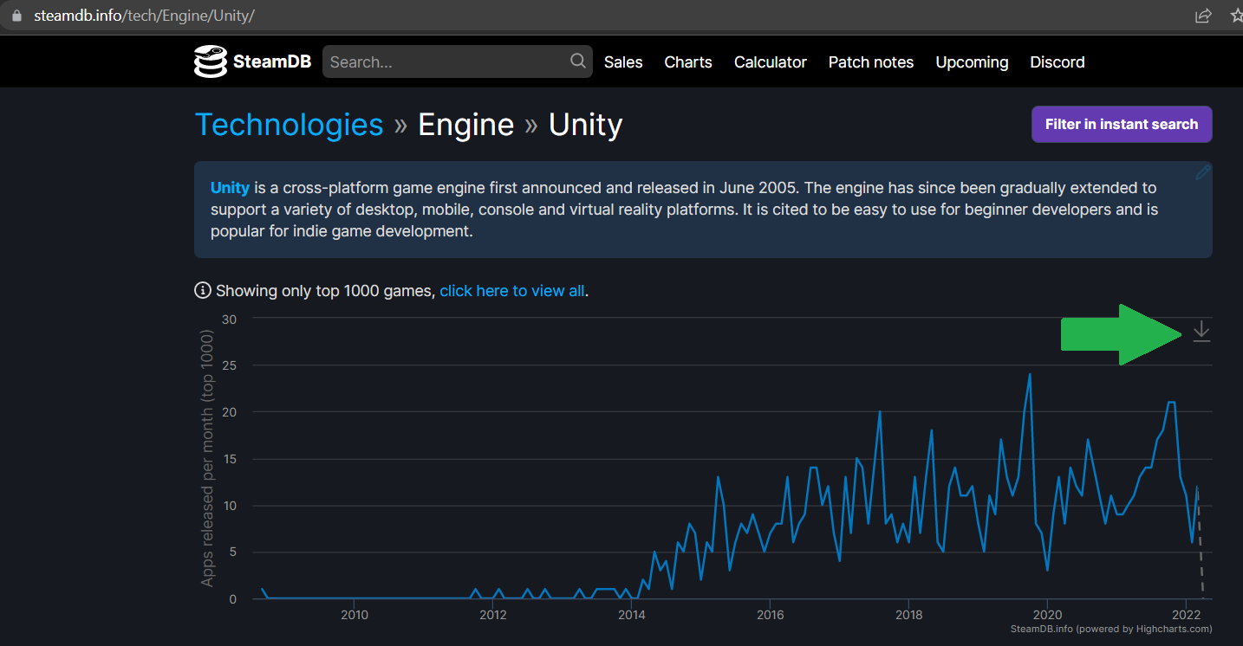
Task: Click the 2020 label on chart axis
Action: [x=1047, y=615]
